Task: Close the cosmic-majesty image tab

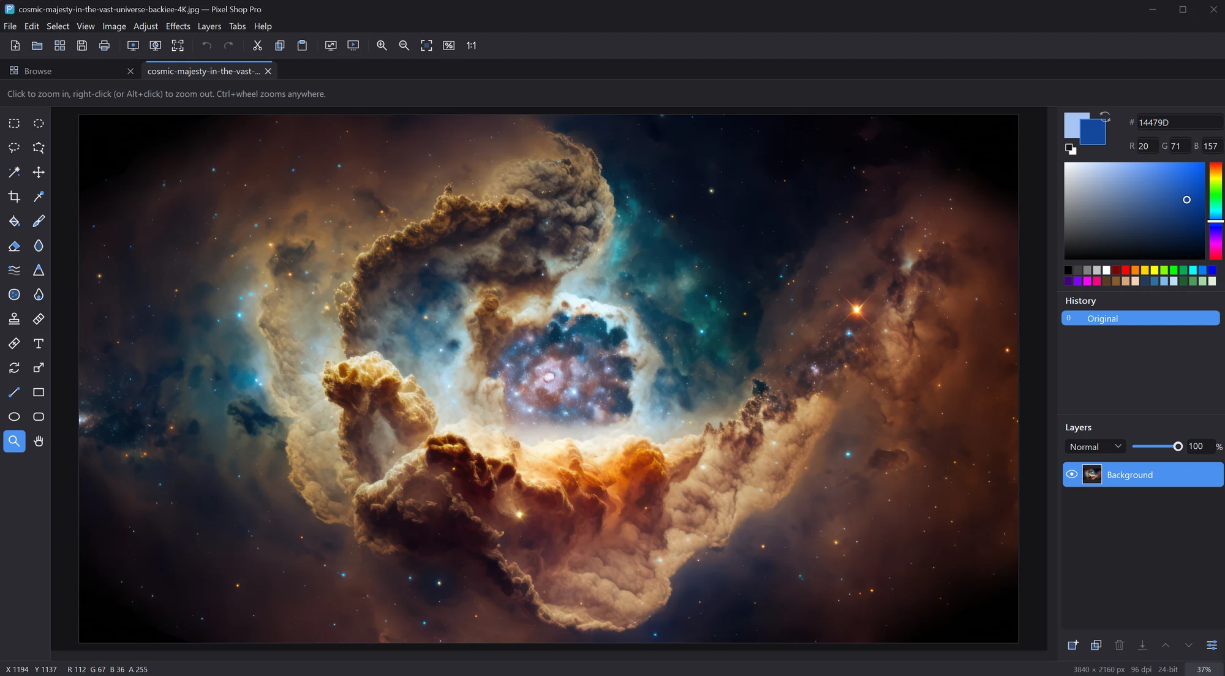Action: (268, 71)
